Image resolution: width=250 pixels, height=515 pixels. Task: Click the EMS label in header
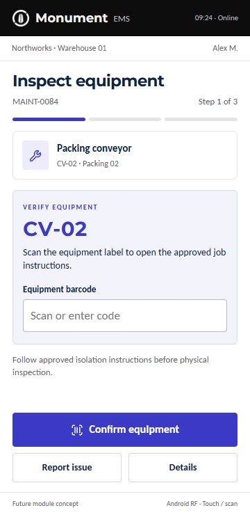122,19
